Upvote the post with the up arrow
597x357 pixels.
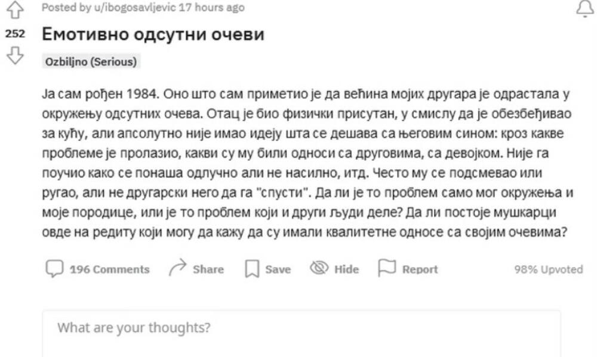pos(15,10)
